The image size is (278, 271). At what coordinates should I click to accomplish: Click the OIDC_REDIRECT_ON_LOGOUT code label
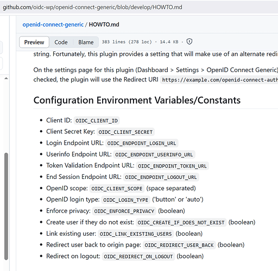coord(138,256)
